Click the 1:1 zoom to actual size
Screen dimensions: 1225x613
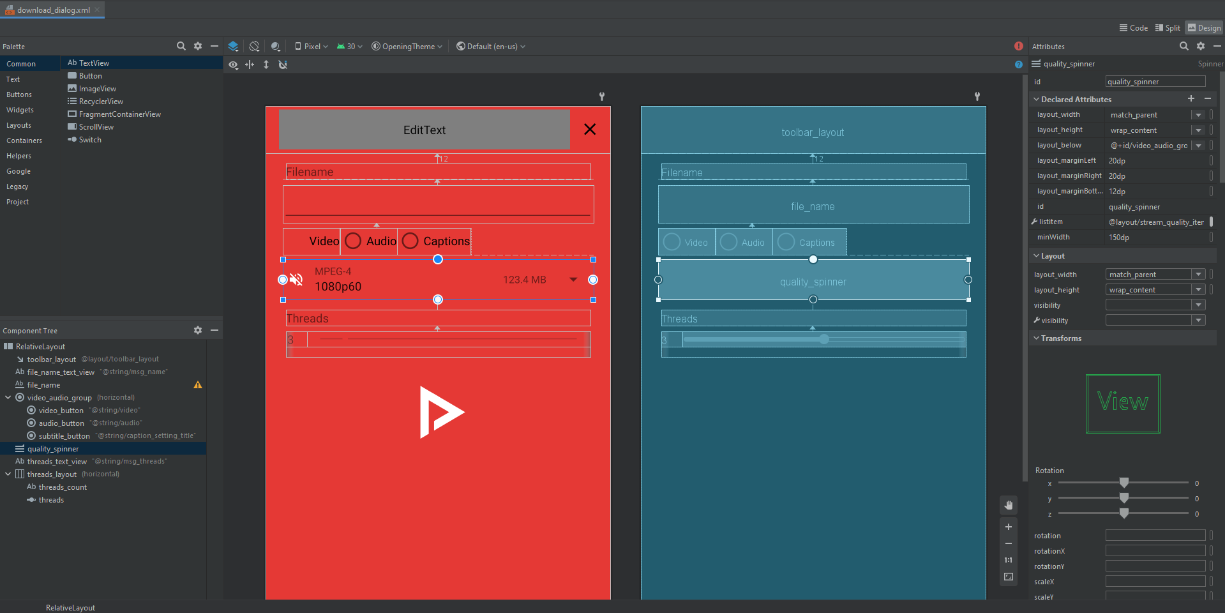click(1009, 560)
